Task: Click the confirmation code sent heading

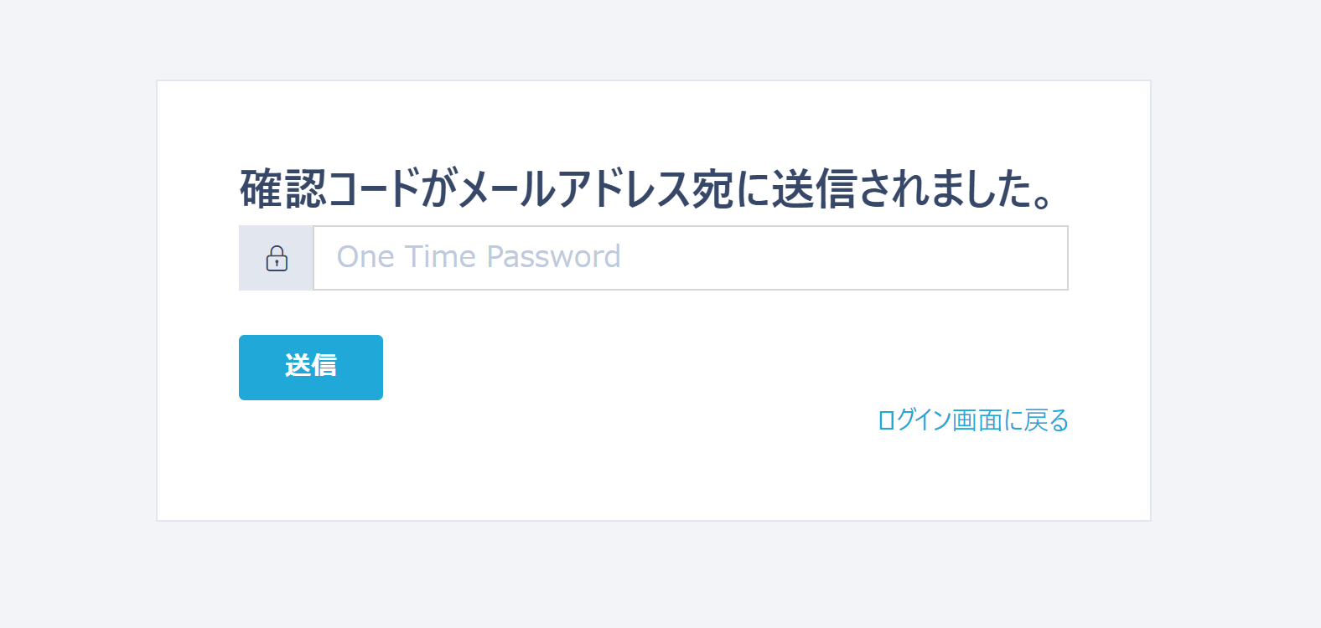Action: click(x=645, y=188)
